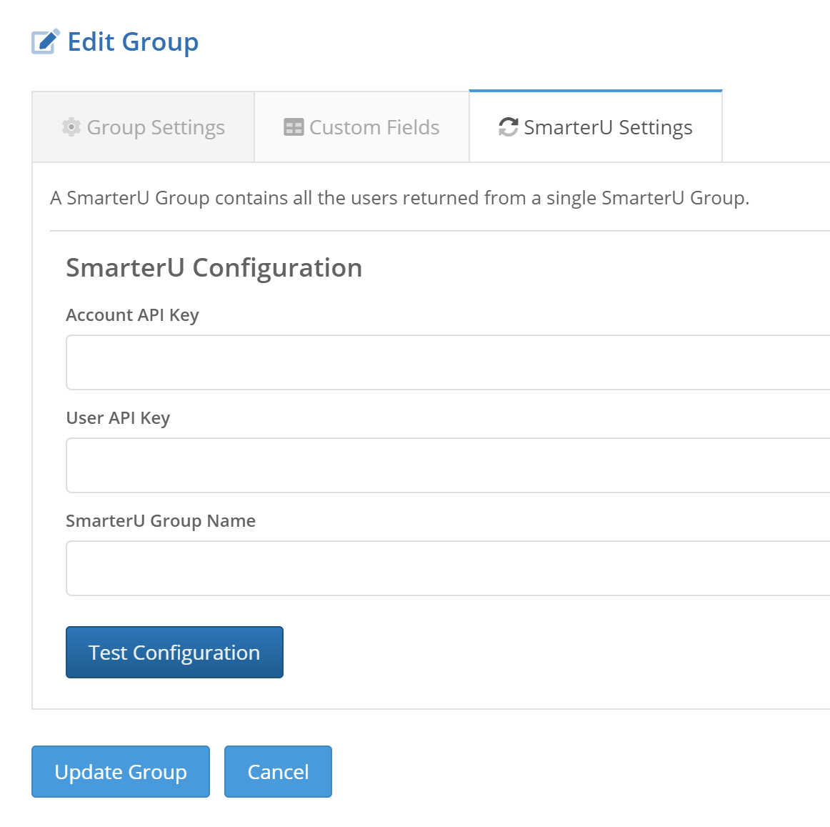Click the table icon on Custom Fields tab
This screenshot has width=830, height=827.
click(x=294, y=127)
